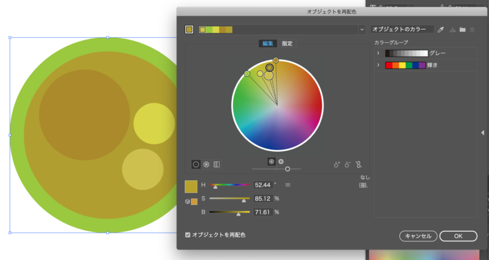Click the remove color tool icon
The width and height of the screenshot is (489, 260).
coord(347,164)
